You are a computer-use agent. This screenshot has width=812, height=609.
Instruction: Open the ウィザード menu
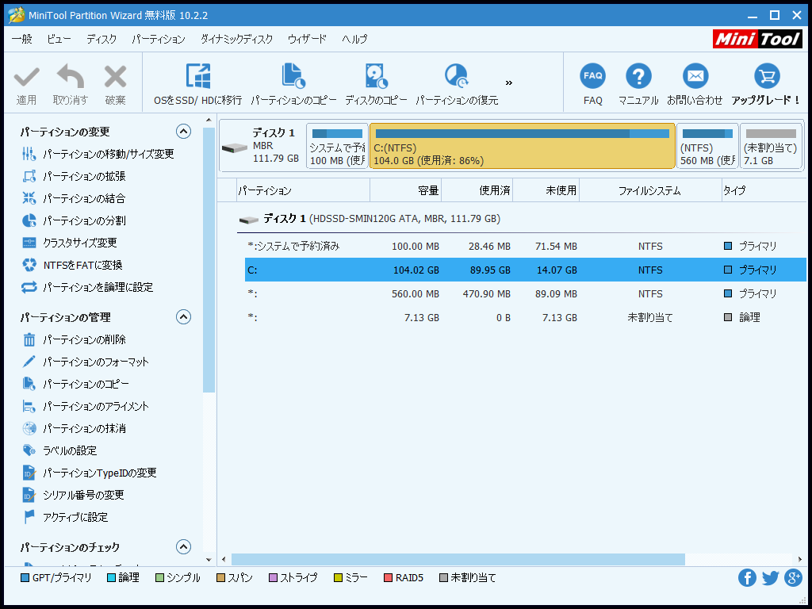click(307, 39)
